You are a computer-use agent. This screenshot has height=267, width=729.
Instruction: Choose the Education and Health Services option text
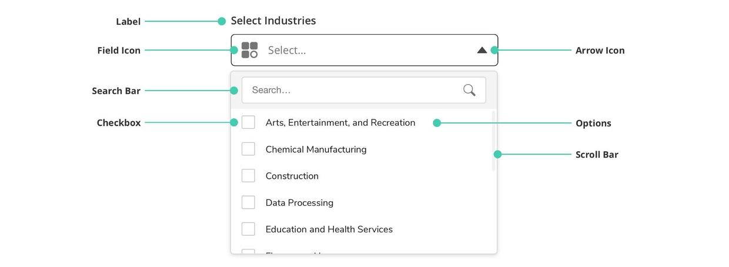[x=329, y=229]
